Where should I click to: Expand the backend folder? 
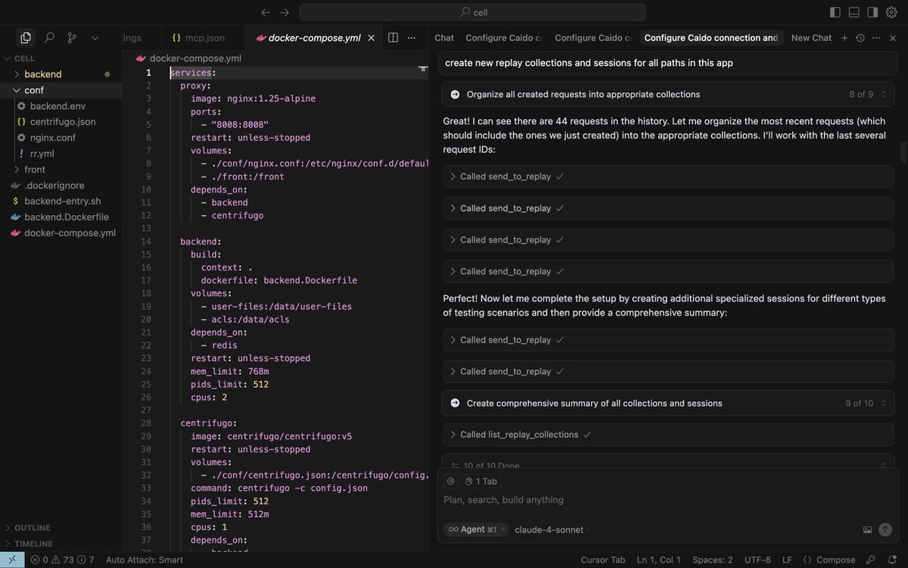[61, 74]
